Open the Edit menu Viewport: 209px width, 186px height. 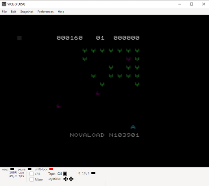(x=13, y=12)
